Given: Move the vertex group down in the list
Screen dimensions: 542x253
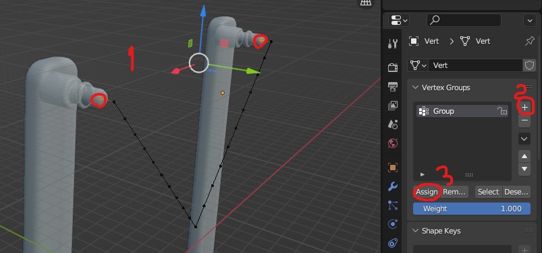Looking at the screenshot, I should pos(524,169).
